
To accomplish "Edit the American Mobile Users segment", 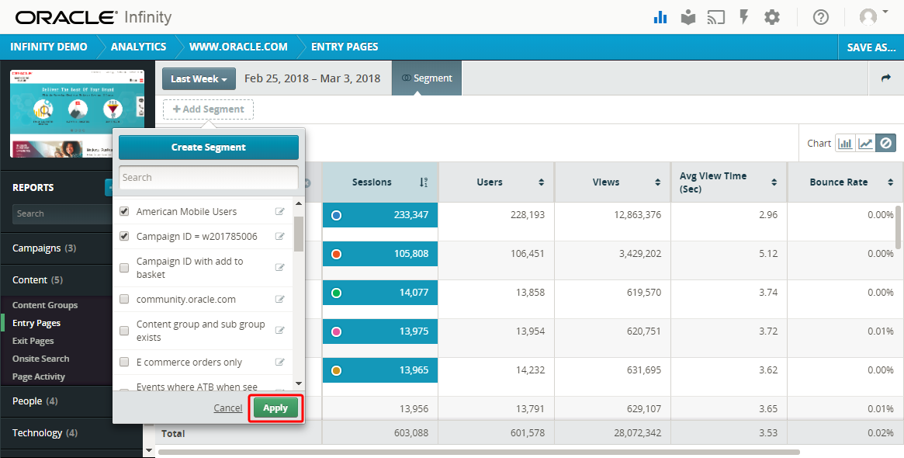I will pyautogui.click(x=279, y=212).
